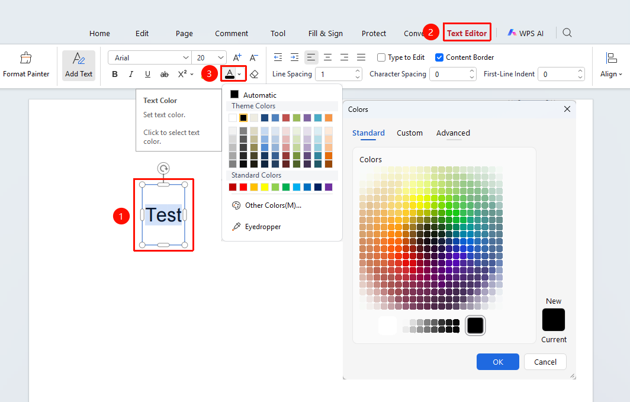Open the superscript options arrow
Image resolution: width=630 pixels, height=402 pixels.
pos(192,74)
